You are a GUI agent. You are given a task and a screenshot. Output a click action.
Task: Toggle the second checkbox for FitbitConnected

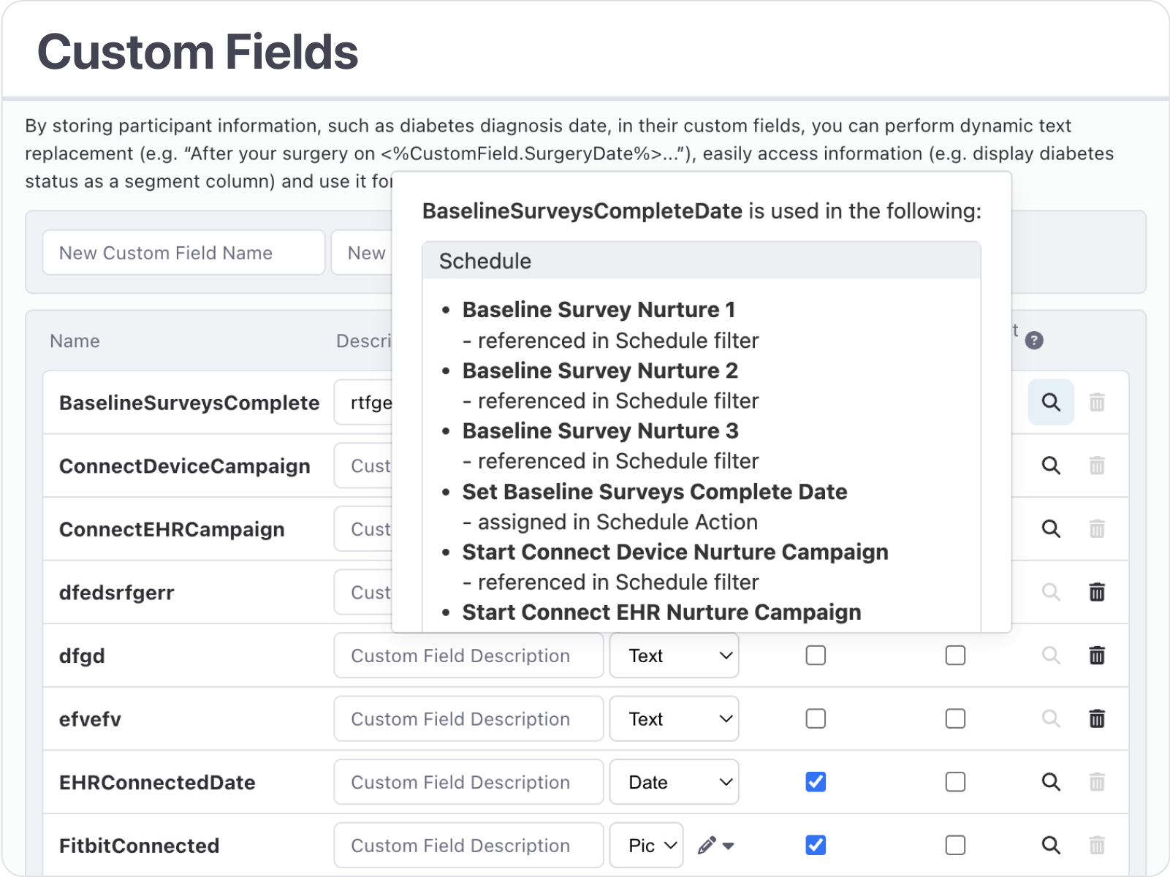955,846
